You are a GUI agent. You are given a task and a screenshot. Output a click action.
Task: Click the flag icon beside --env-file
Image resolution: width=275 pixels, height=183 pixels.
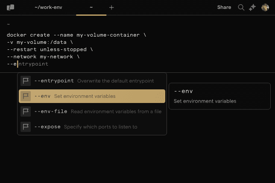coord(26,112)
